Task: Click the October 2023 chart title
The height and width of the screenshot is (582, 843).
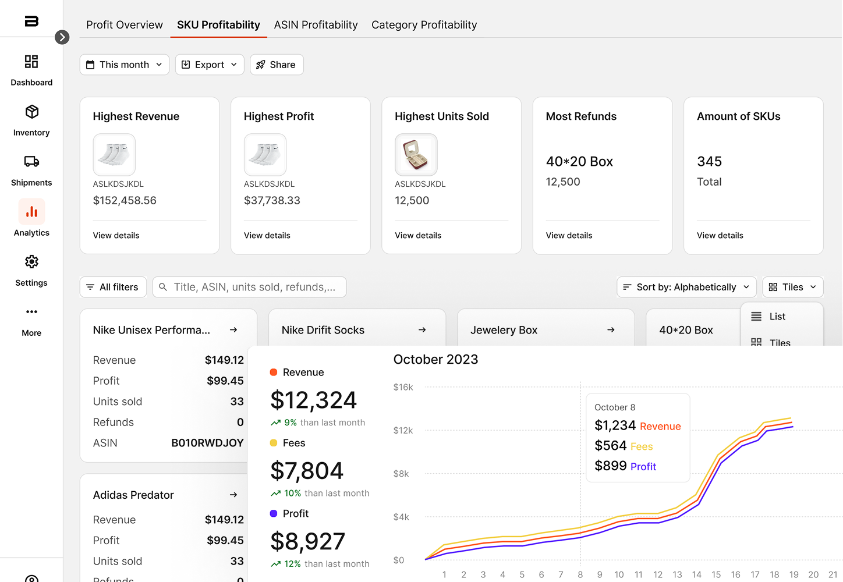Action: click(x=435, y=360)
